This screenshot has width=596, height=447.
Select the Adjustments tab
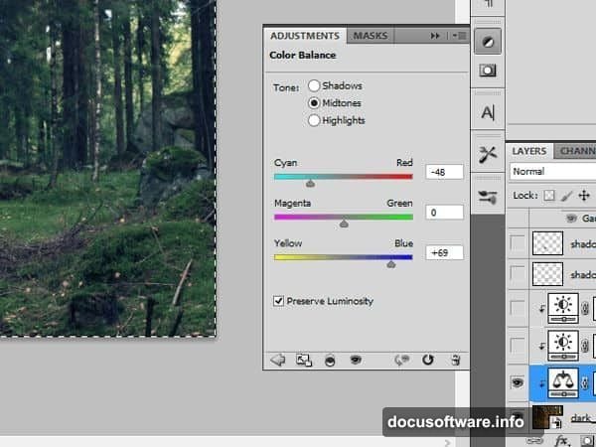tap(305, 36)
